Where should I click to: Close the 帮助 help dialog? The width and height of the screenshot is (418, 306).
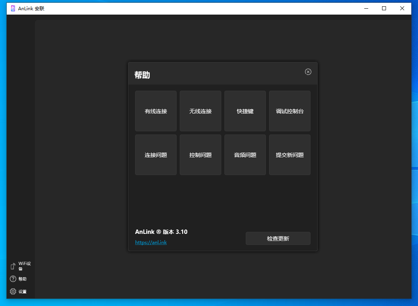(308, 72)
